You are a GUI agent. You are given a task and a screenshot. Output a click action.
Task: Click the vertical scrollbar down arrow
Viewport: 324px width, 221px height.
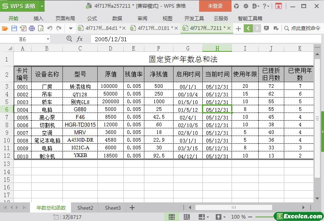(x=317, y=198)
